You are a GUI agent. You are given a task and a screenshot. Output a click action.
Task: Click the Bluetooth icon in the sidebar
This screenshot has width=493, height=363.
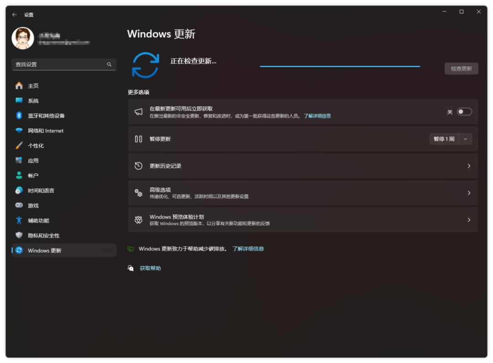(x=19, y=116)
